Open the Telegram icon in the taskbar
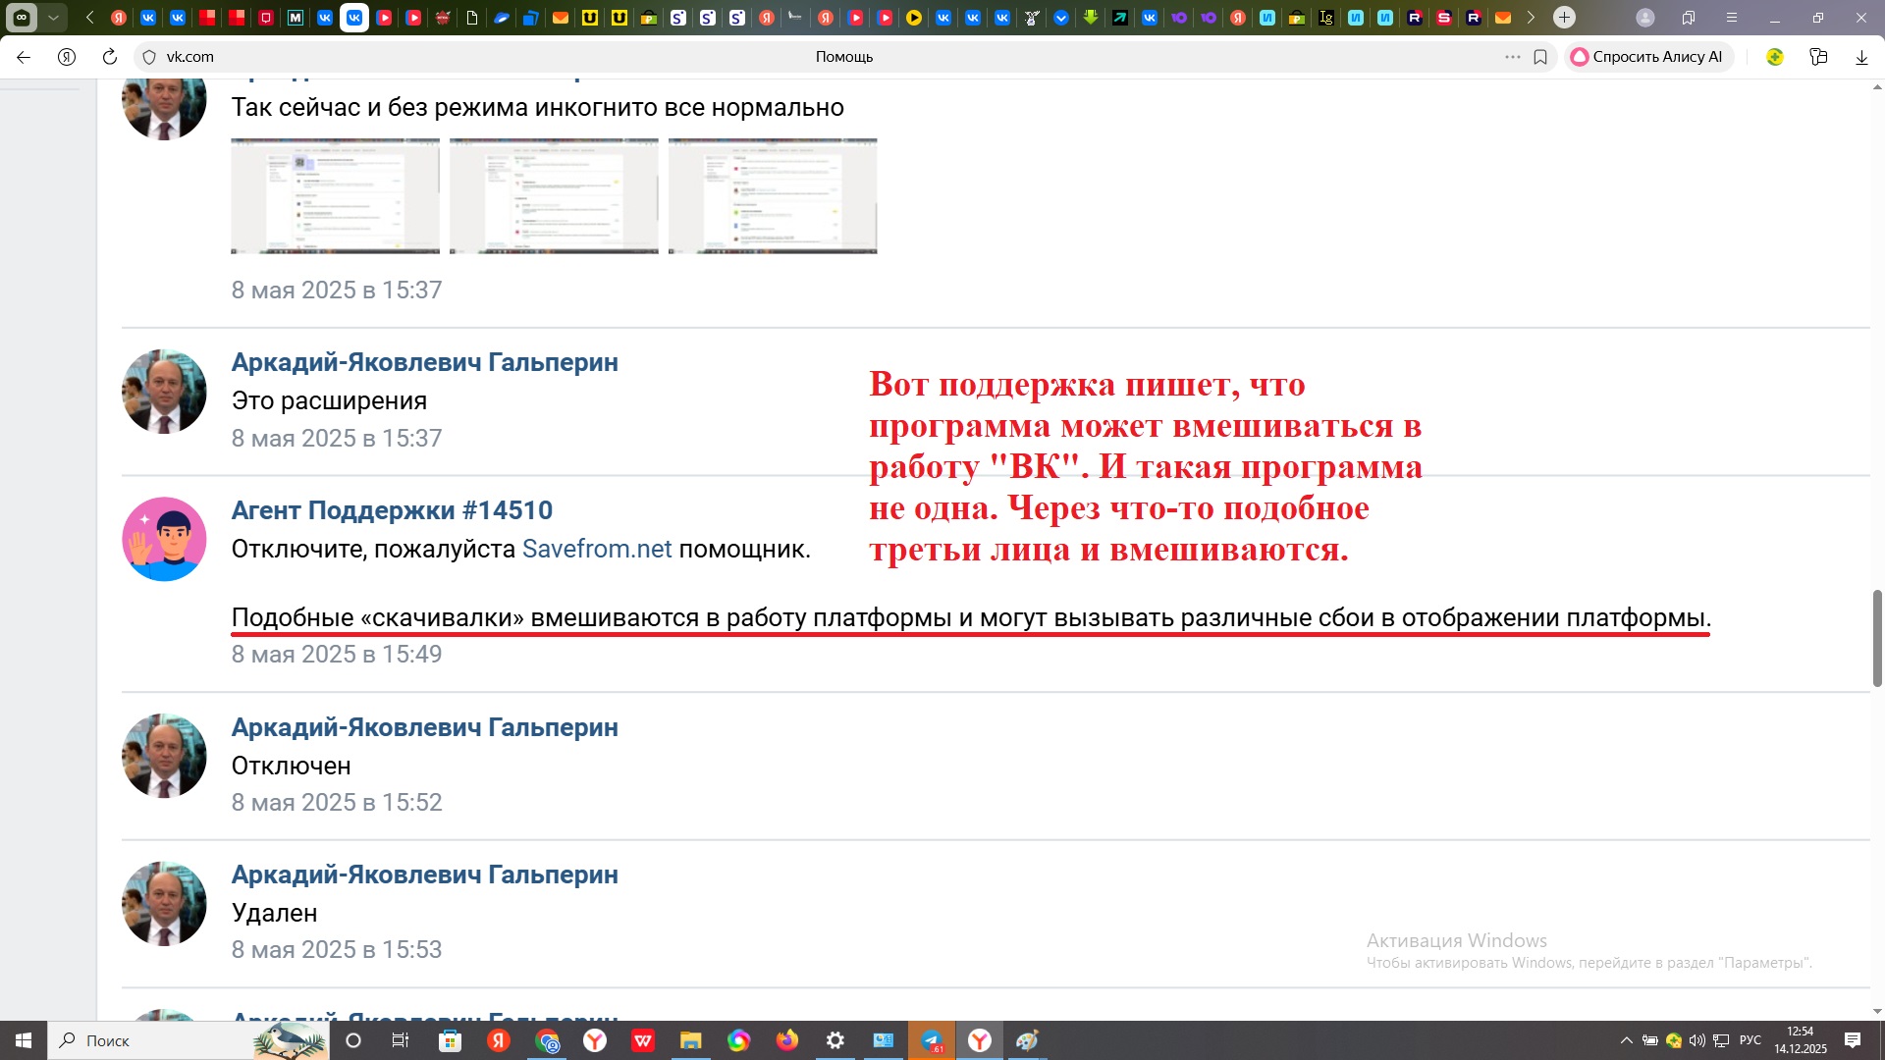Screen dimensions: 1885x1060 click(x=931, y=1040)
